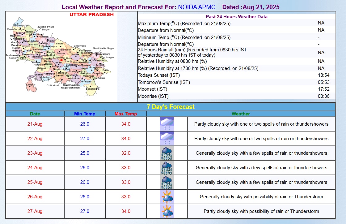Click the 23-Aug weather description text
Image resolution: width=346 pixels, height=224 pixels.
(x=261, y=153)
